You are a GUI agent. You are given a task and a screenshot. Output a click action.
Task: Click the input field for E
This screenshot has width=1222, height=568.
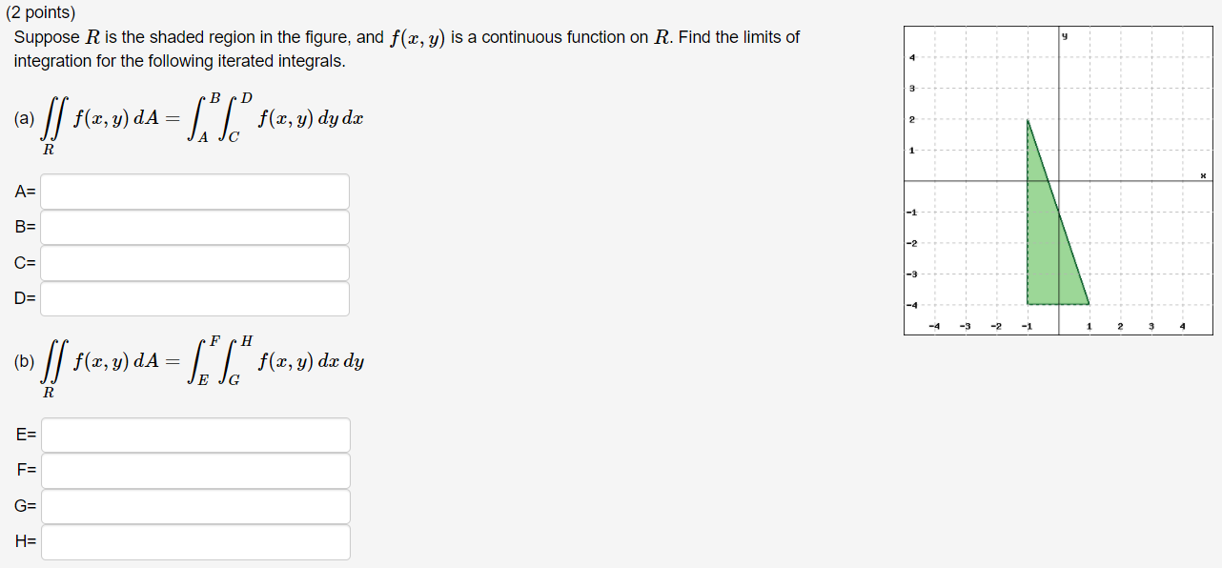click(194, 435)
